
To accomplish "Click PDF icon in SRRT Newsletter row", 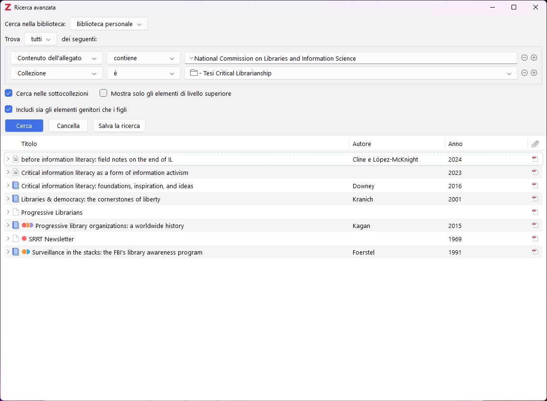I will 535,238.
